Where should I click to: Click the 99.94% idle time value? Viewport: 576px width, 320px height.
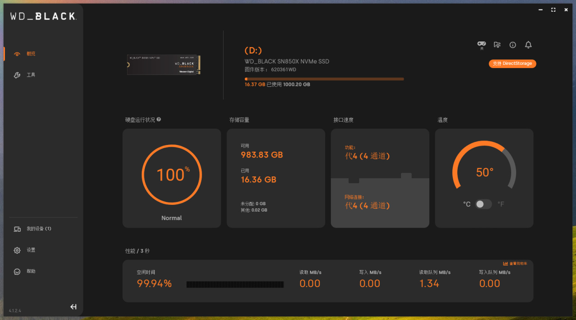click(x=154, y=284)
